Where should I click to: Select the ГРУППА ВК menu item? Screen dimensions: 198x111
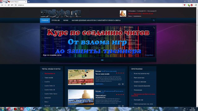pos(56,20)
